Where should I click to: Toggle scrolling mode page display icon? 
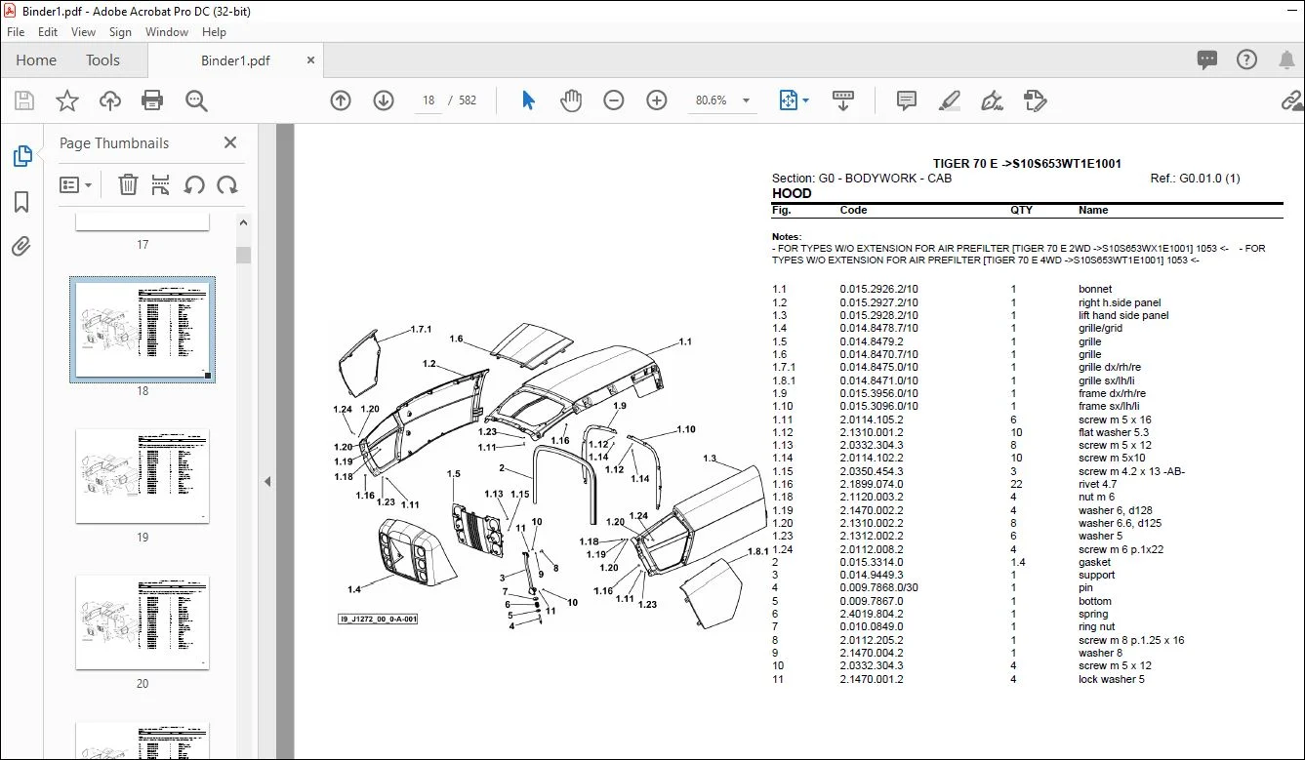point(843,100)
